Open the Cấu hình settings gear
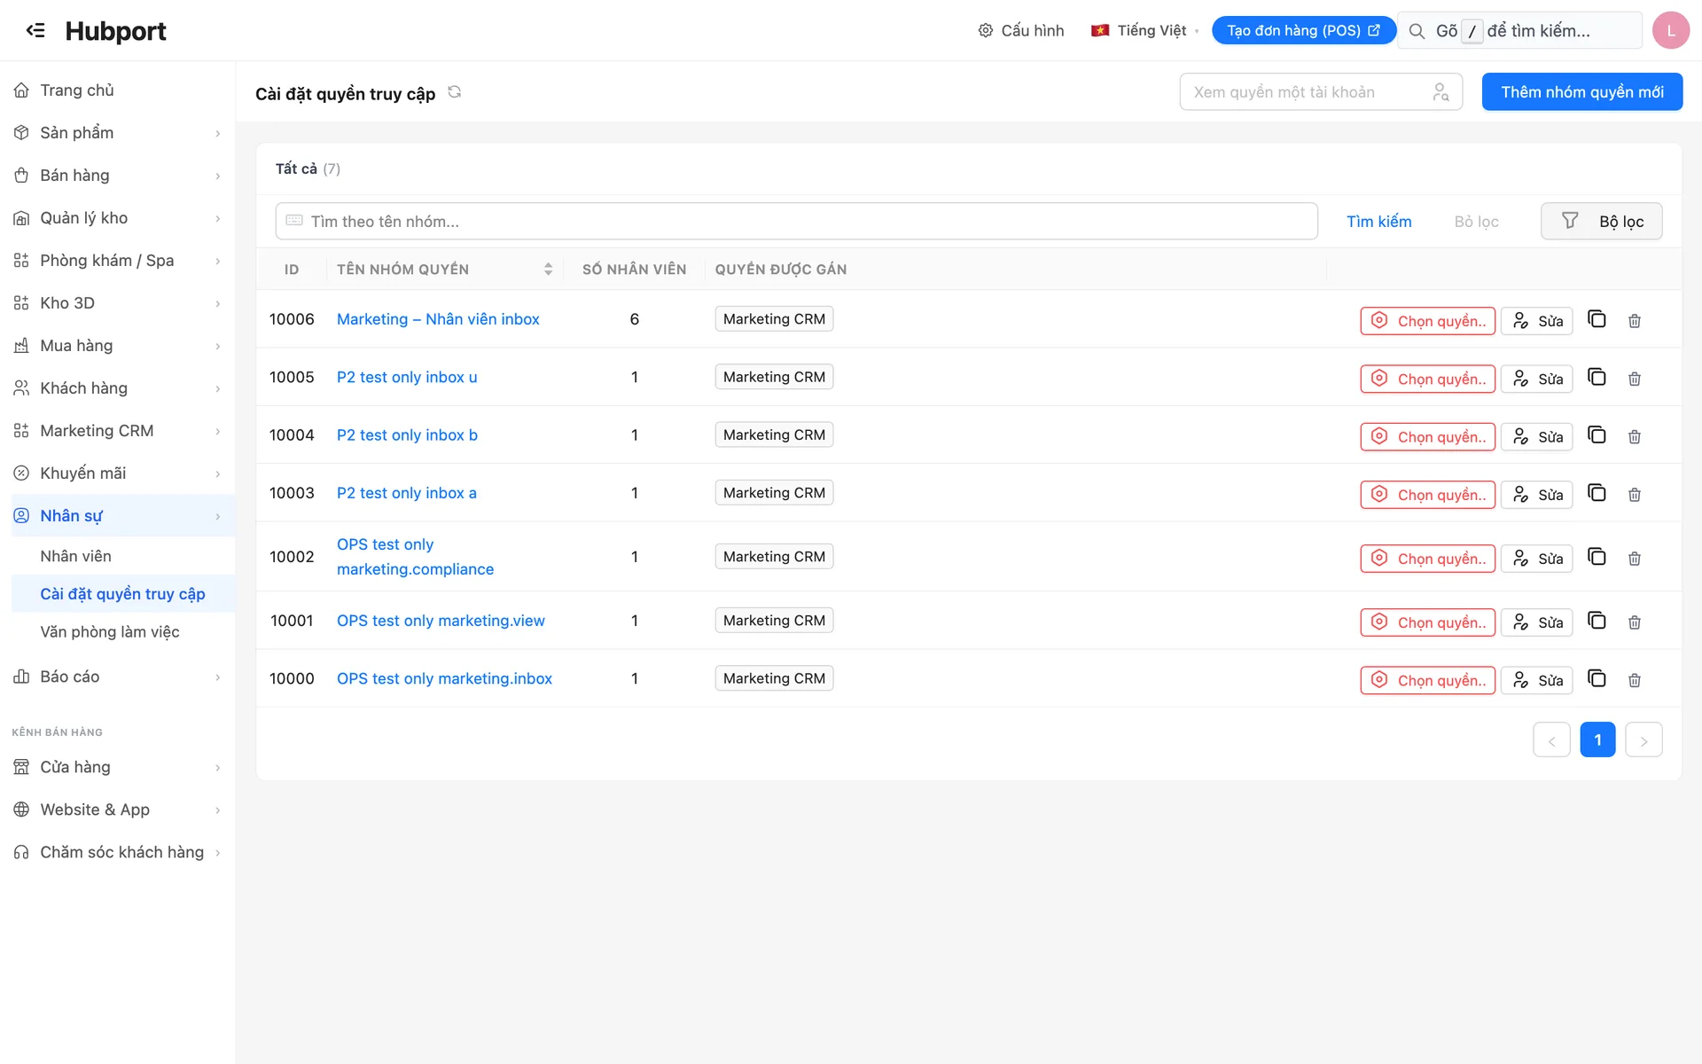Viewport: 1702px width, 1064px height. click(1020, 30)
